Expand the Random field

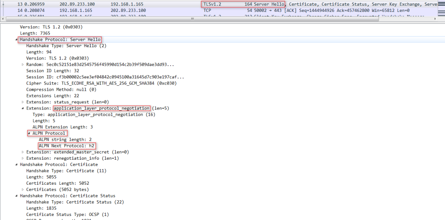(x=23, y=64)
